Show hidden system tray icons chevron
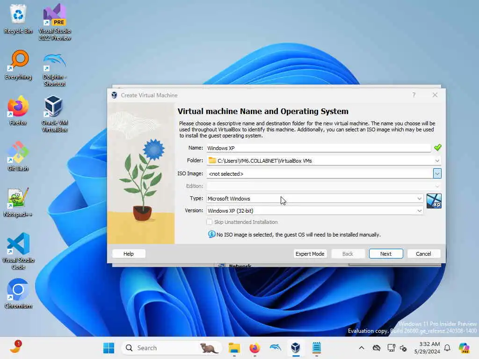479x359 pixels. [362, 348]
